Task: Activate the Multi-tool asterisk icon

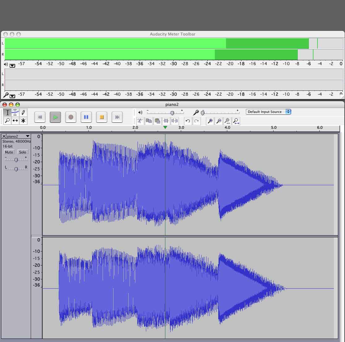Action: [23, 121]
